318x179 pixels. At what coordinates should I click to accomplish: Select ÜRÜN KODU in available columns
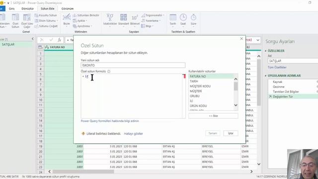pos(211,106)
